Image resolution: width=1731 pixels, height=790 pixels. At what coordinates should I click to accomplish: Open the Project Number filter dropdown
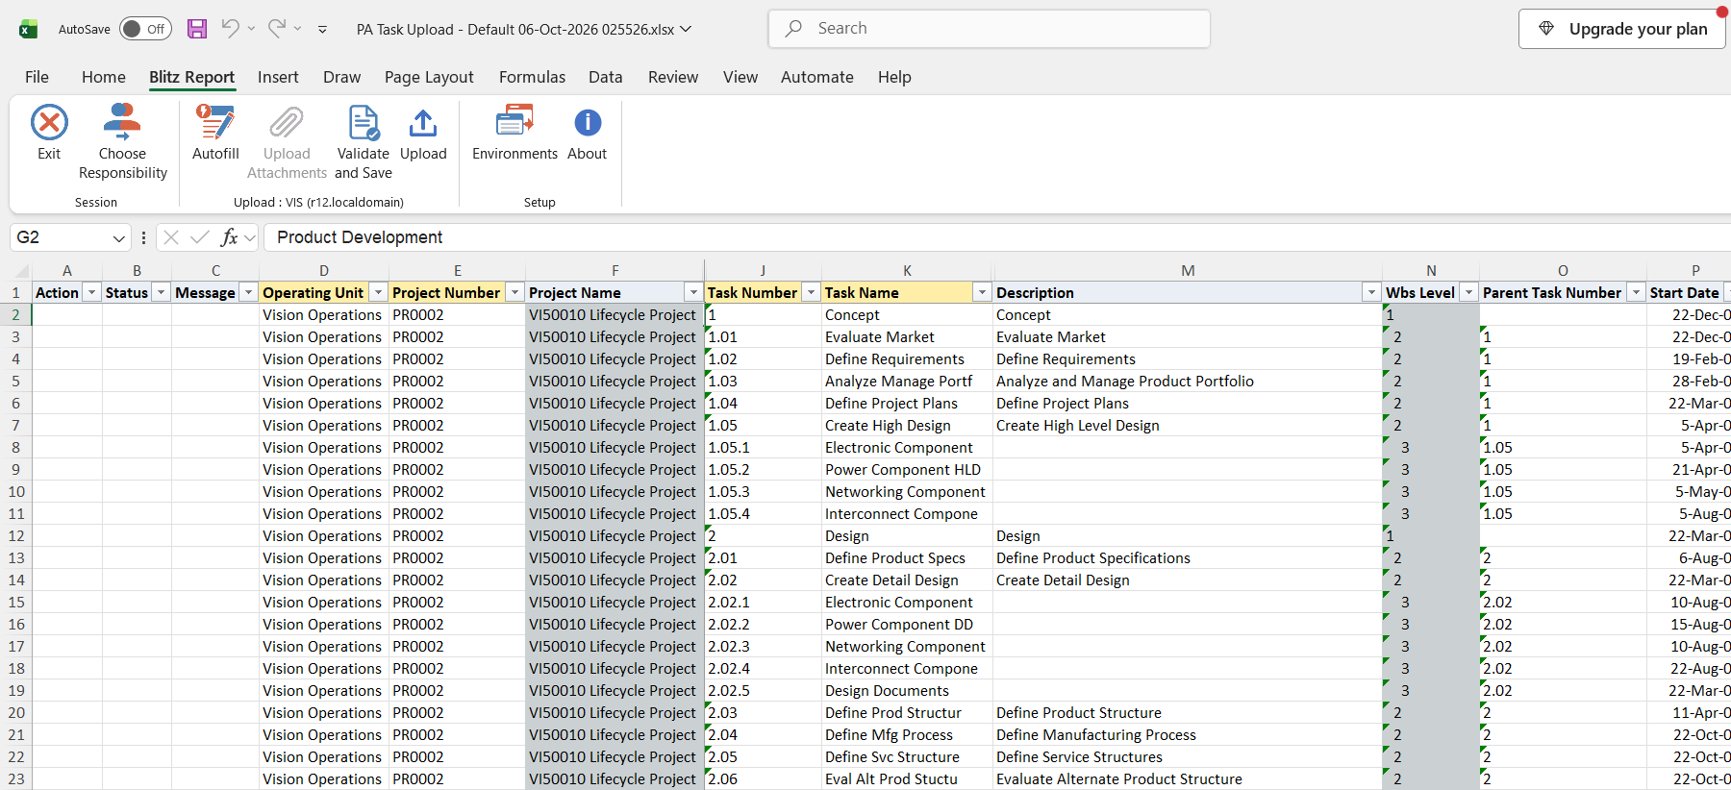tap(515, 292)
